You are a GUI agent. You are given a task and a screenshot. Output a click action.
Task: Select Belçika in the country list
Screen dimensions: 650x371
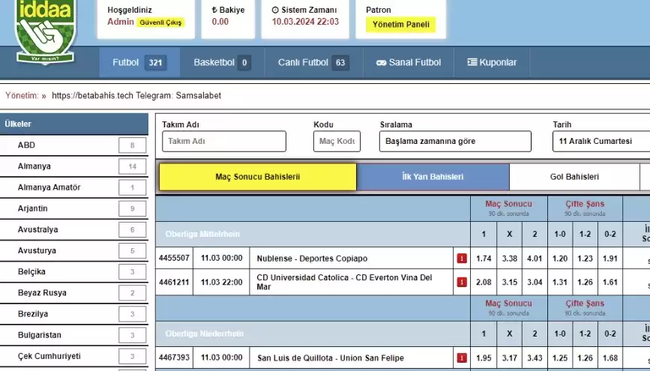(73, 272)
